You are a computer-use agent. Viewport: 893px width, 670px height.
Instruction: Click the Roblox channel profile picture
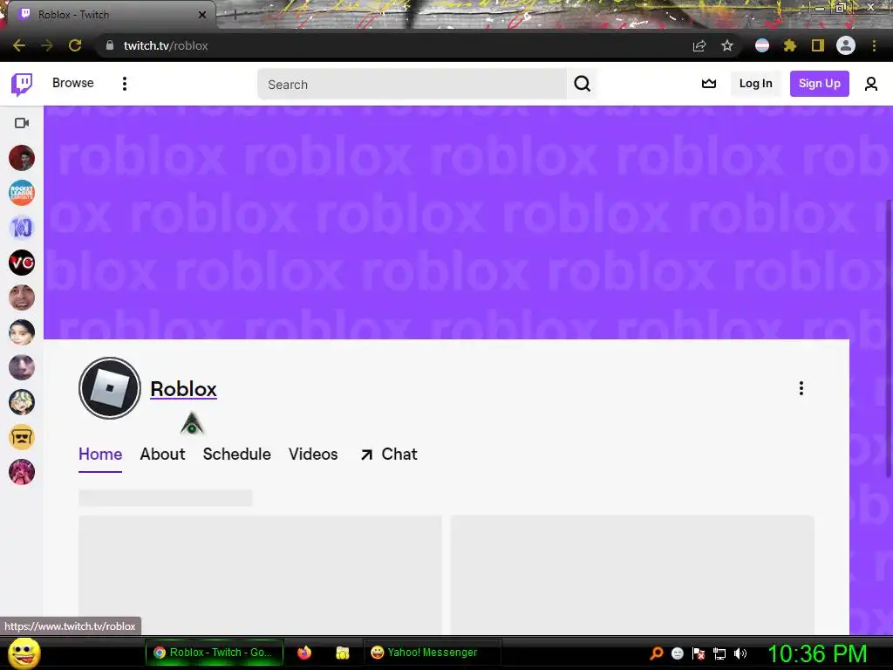click(x=110, y=388)
